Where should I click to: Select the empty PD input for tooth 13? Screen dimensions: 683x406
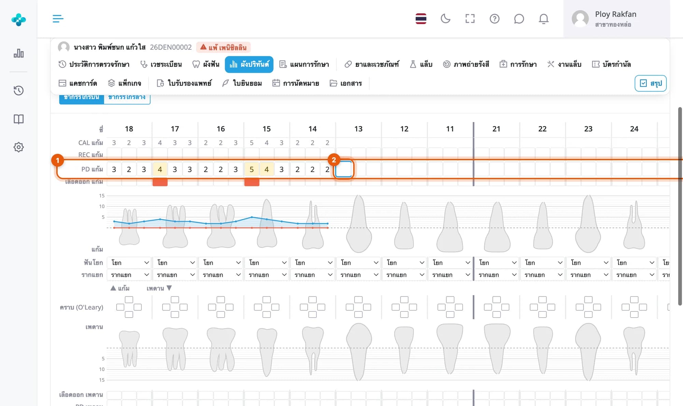(x=344, y=169)
